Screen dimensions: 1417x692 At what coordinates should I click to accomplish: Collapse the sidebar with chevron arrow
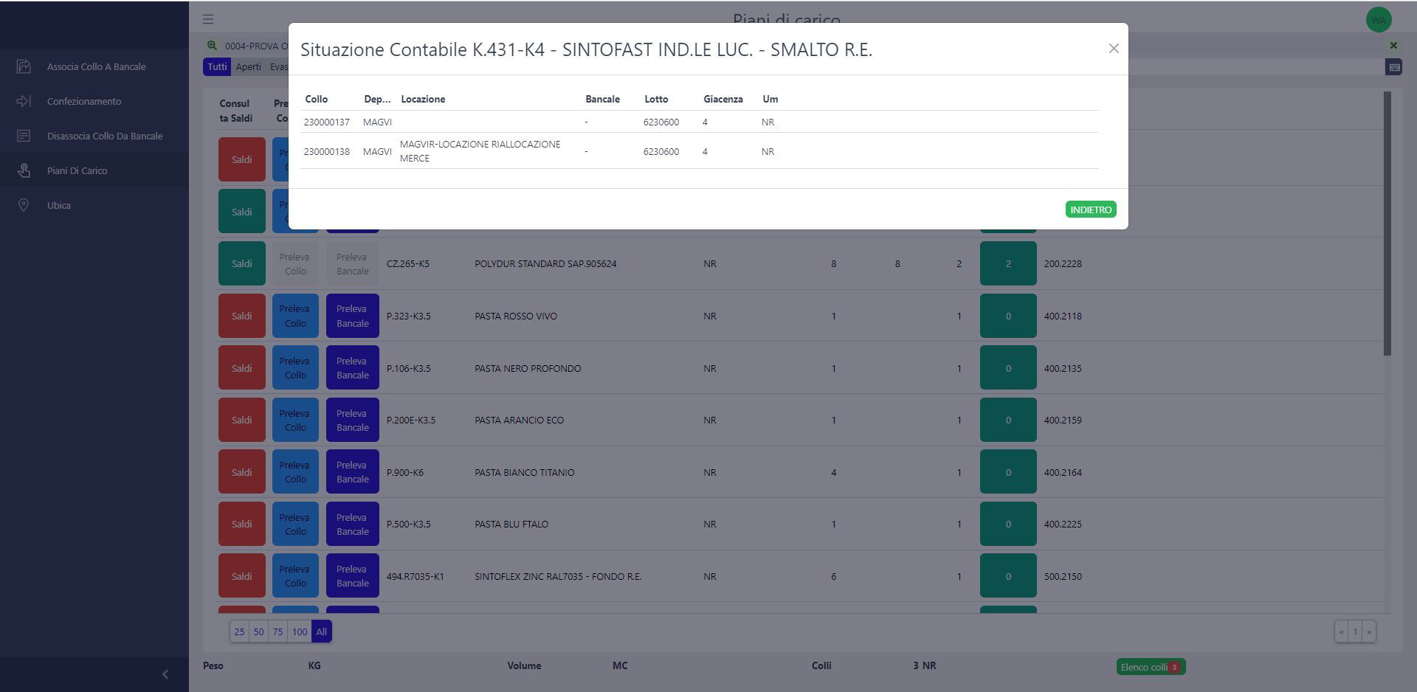(165, 674)
